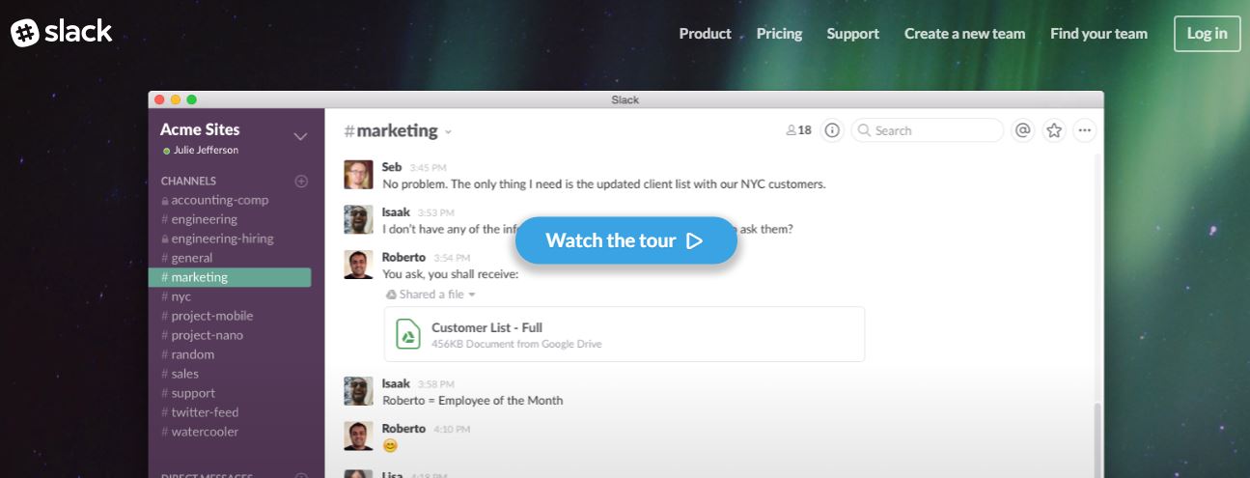Click the Log in button

pyautogui.click(x=1207, y=34)
